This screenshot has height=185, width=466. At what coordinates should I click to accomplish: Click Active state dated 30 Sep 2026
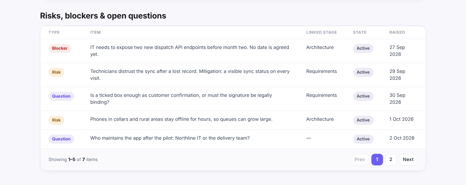pos(363,96)
